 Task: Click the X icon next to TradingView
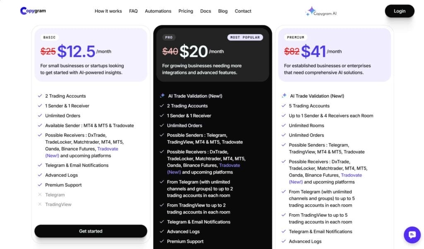(x=40, y=204)
